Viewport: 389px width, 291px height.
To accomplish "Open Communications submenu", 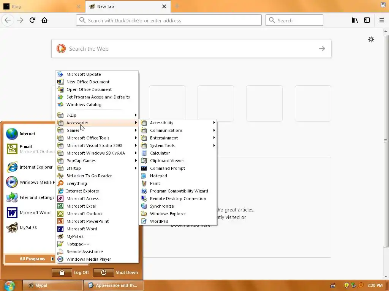I will (178, 130).
